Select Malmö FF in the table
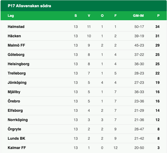The width and height of the screenshot is (167, 153). pos(16,45)
